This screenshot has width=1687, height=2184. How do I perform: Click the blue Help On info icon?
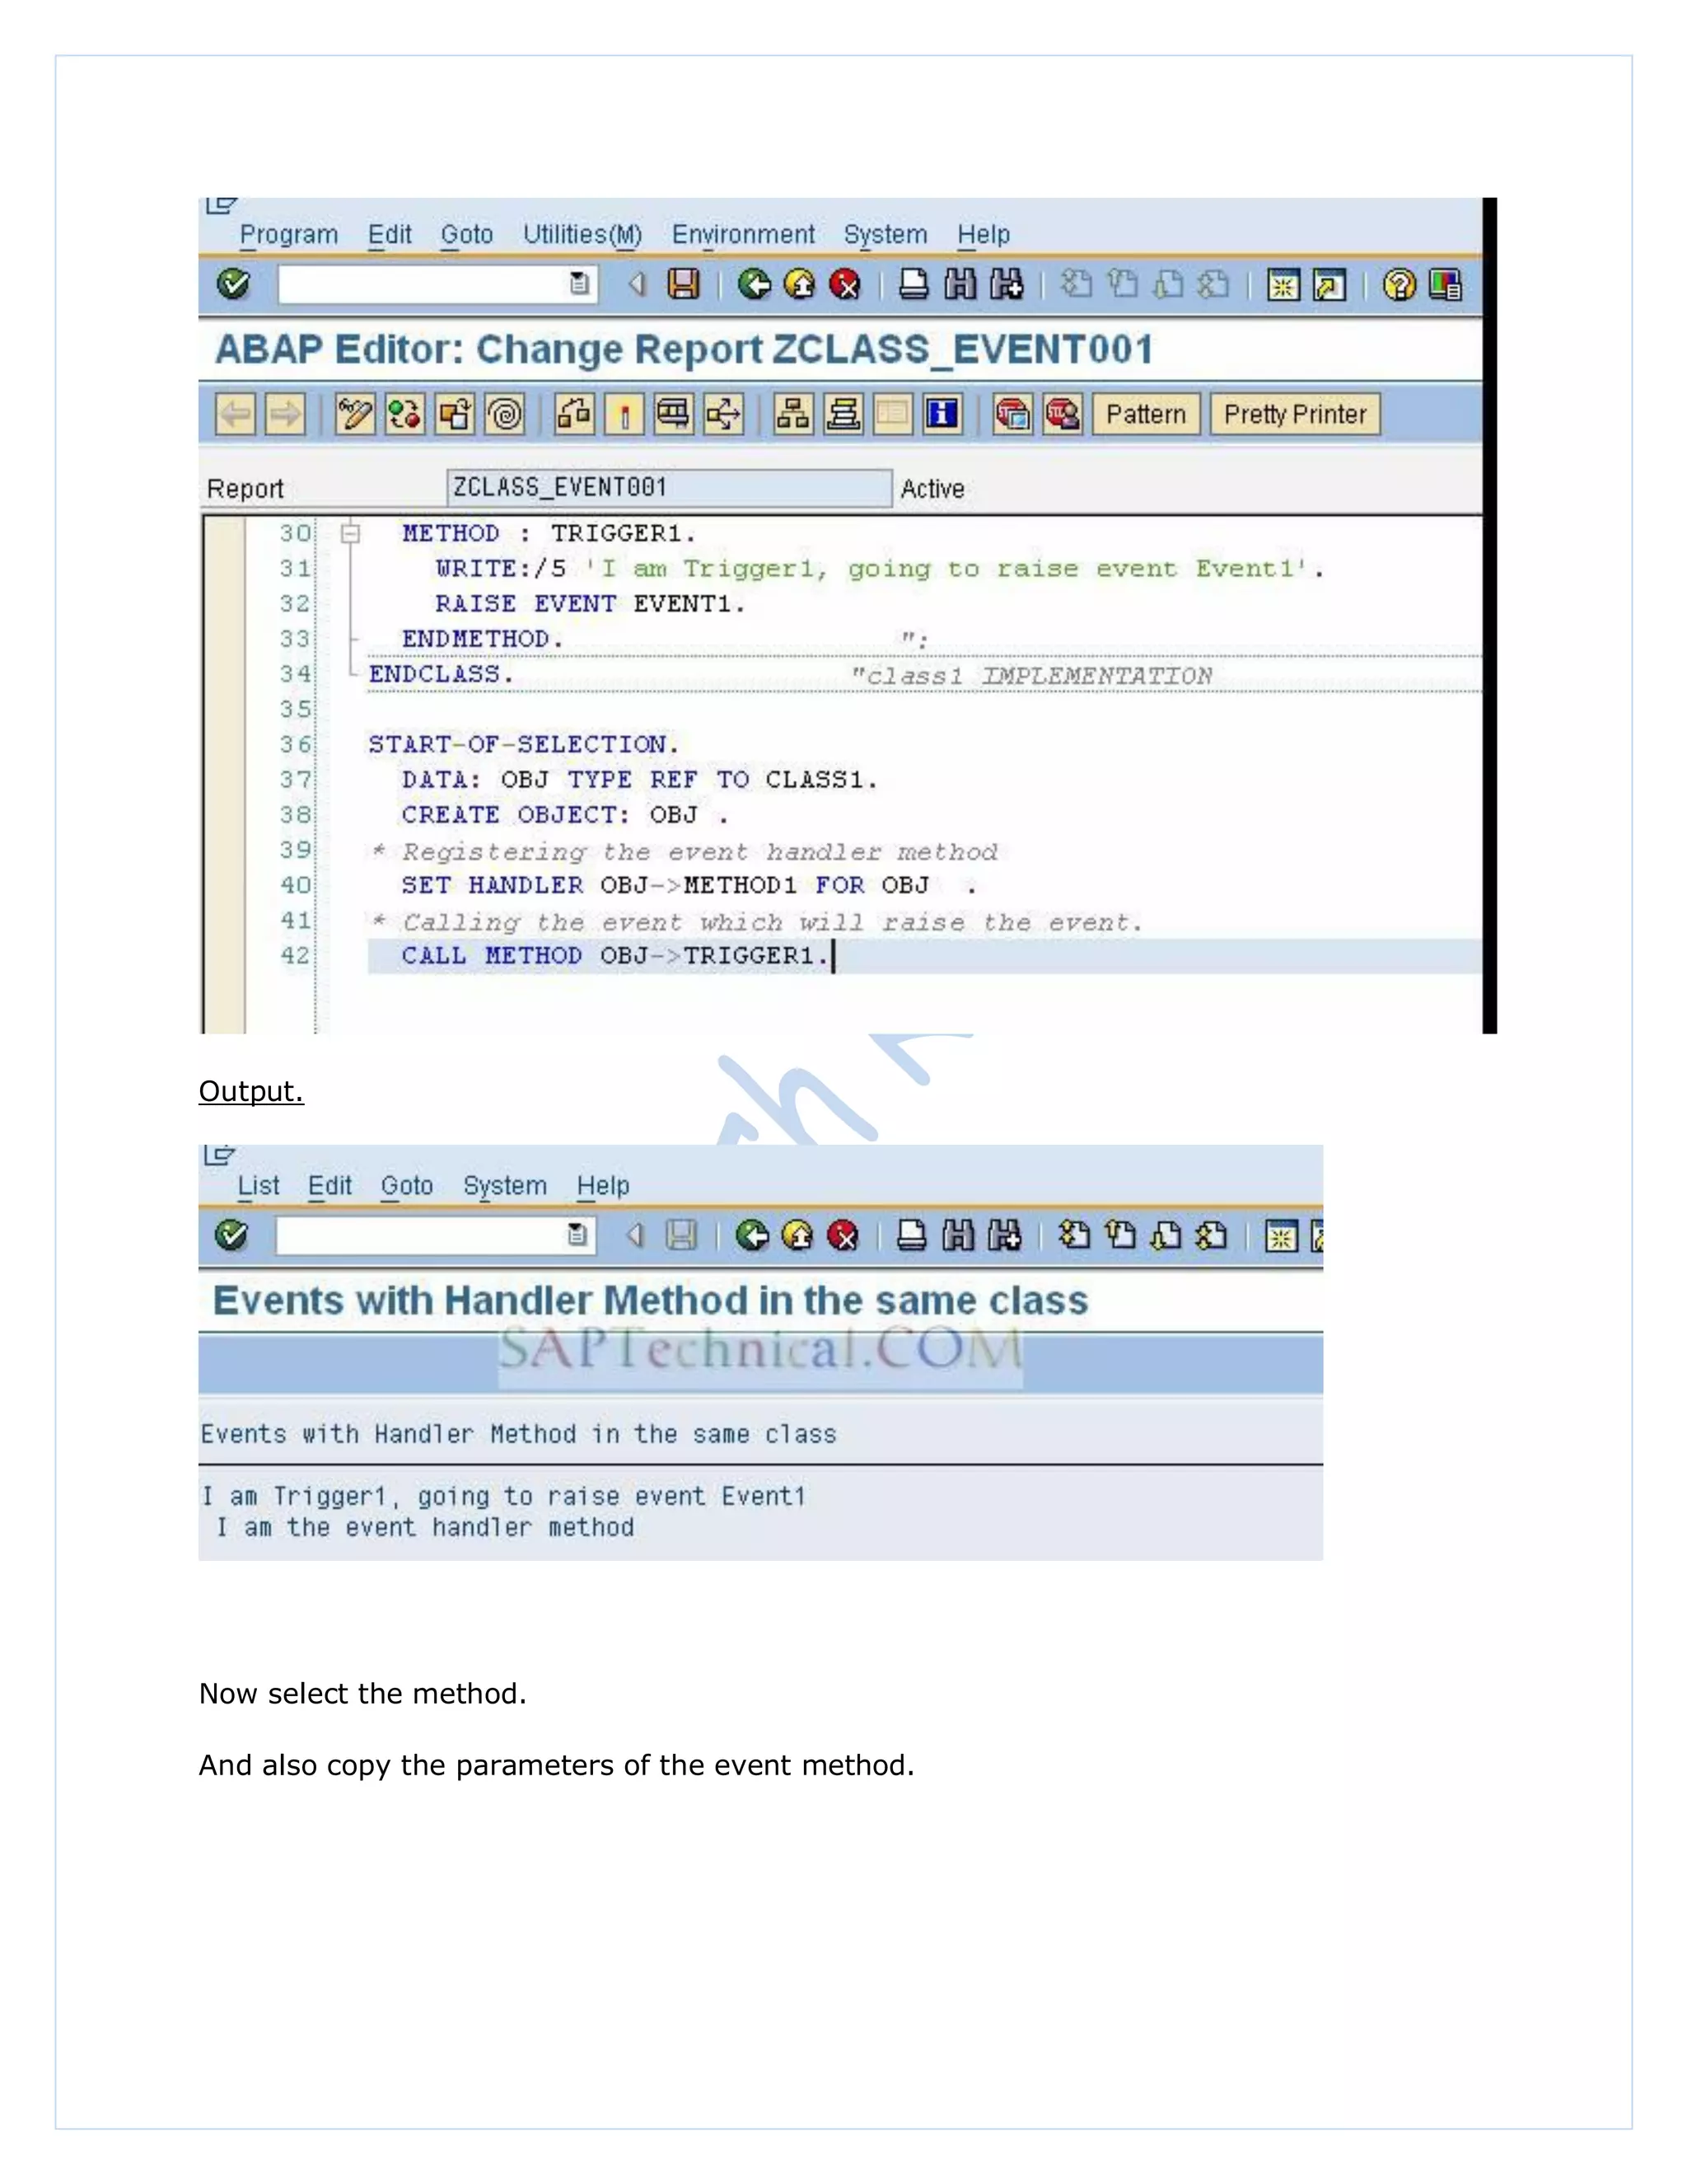point(942,414)
